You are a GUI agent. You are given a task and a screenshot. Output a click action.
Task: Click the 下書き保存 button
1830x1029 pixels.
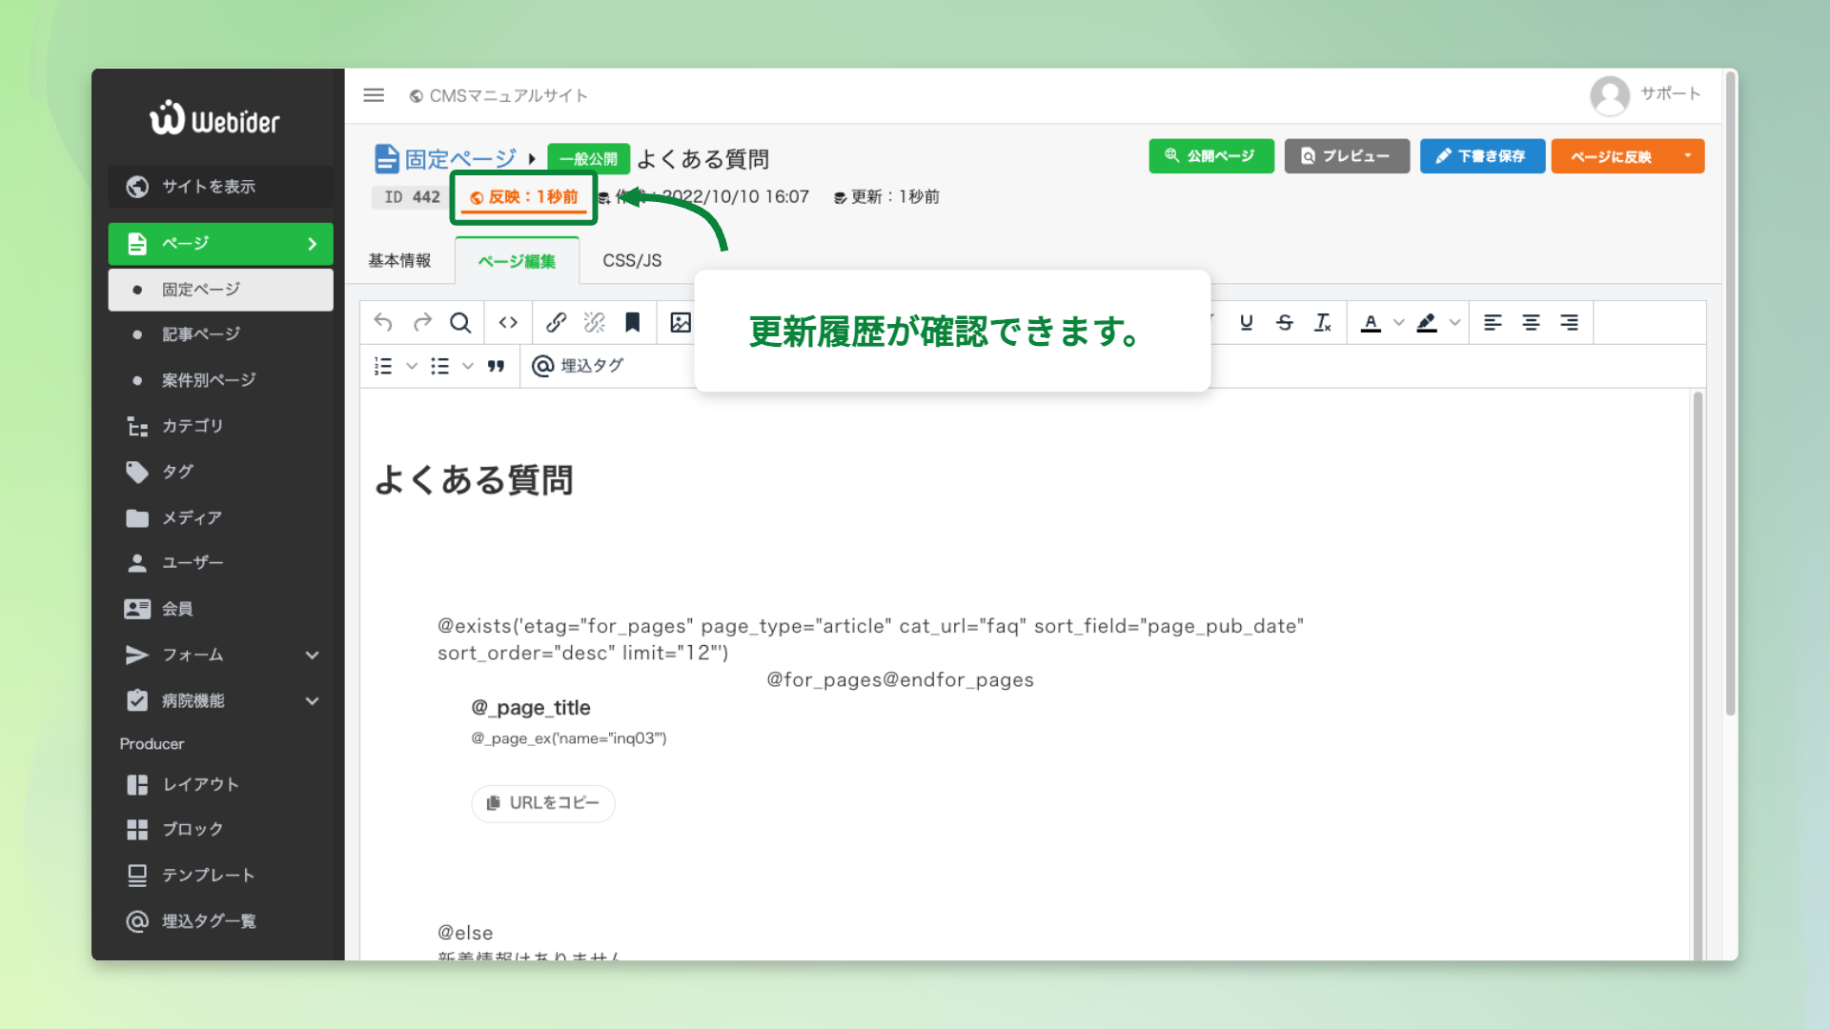(x=1482, y=156)
